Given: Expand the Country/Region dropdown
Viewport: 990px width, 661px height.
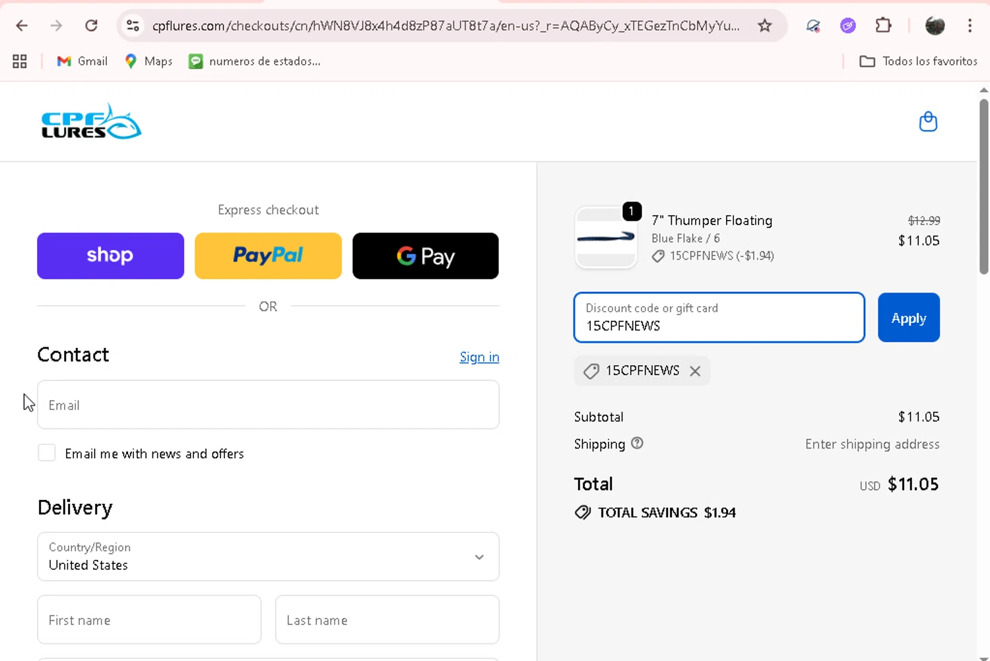Looking at the screenshot, I should [x=268, y=557].
